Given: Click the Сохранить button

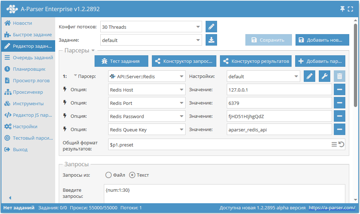Looking at the screenshot, I should pos(269,40).
